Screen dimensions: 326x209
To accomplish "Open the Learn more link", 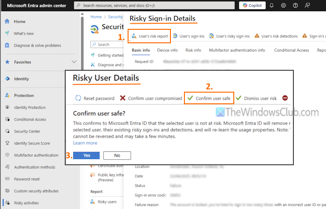I will (x=85, y=143).
